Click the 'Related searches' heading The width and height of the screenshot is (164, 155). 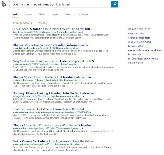(x=139, y=29)
